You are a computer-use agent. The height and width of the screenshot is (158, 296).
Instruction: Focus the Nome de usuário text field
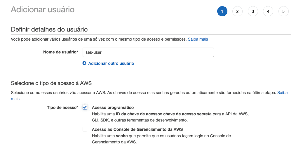point(148,52)
